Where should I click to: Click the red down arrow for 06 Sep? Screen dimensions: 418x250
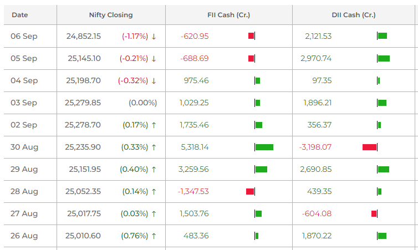154,36
